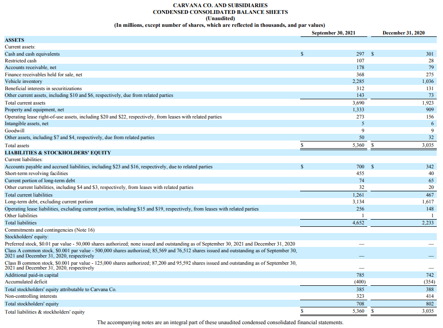The width and height of the screenshot is (443, 328).
Task: Click Total assets December 2020 value 3,035
Action: [428, 145]
